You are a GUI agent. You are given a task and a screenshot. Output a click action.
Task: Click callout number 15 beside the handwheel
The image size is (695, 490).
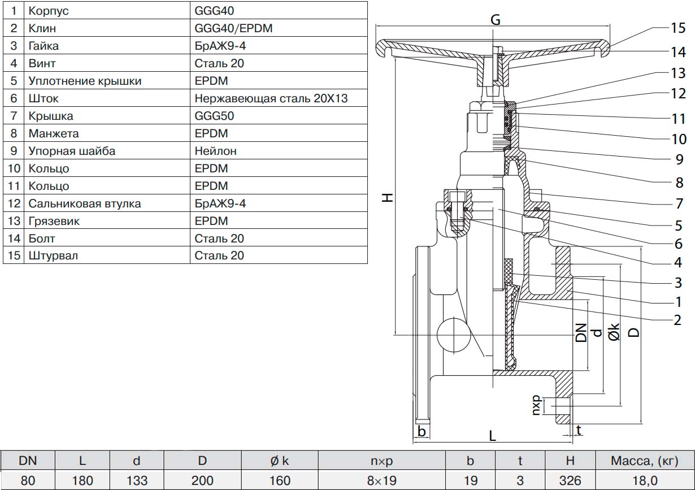pos(678,28)
